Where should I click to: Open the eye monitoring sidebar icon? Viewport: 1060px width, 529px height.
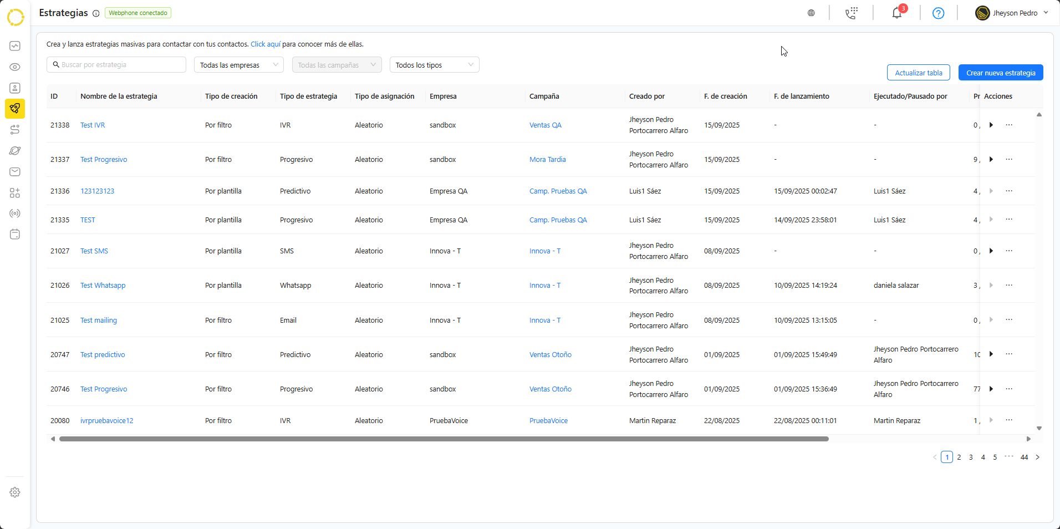(15, 67)
